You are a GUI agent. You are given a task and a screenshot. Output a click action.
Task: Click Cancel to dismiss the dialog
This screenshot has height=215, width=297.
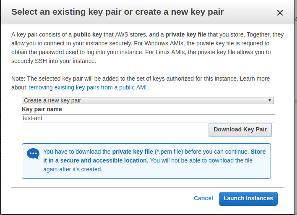click(x=203, y=198)
